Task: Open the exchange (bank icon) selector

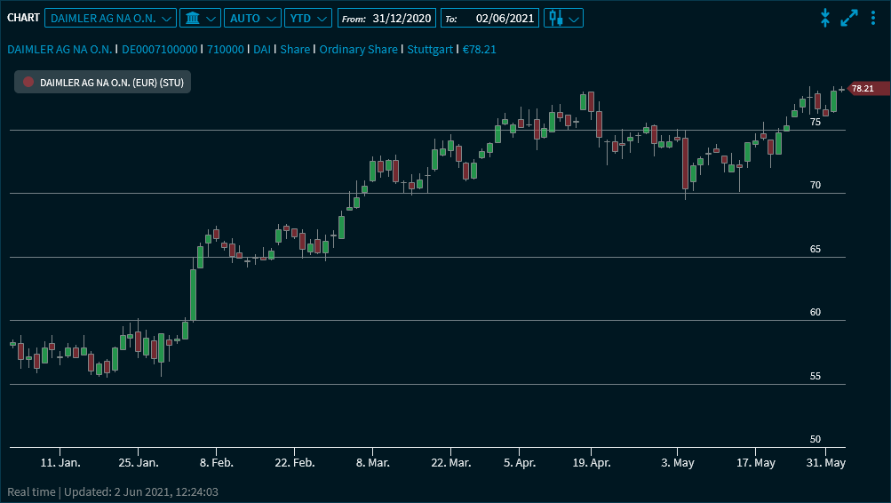Action: pyautogui.click(x=200, y=18)
